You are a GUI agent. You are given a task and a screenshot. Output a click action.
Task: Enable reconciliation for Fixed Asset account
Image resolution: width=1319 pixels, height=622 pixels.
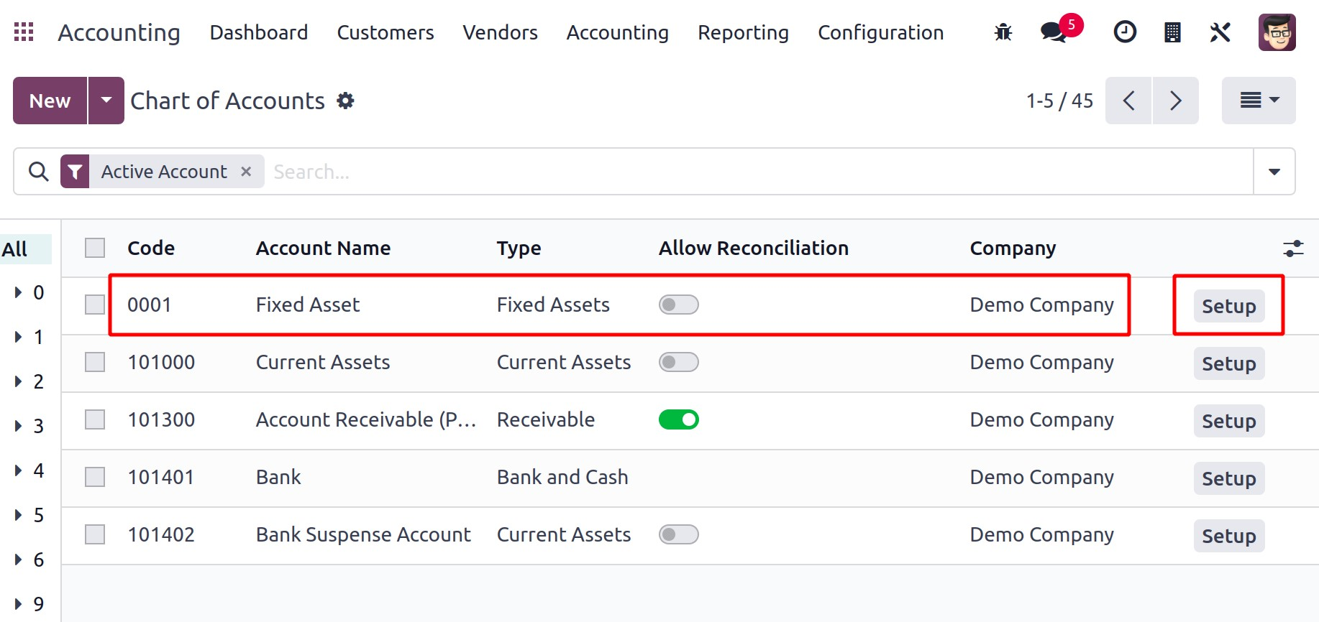coord(678,305)
